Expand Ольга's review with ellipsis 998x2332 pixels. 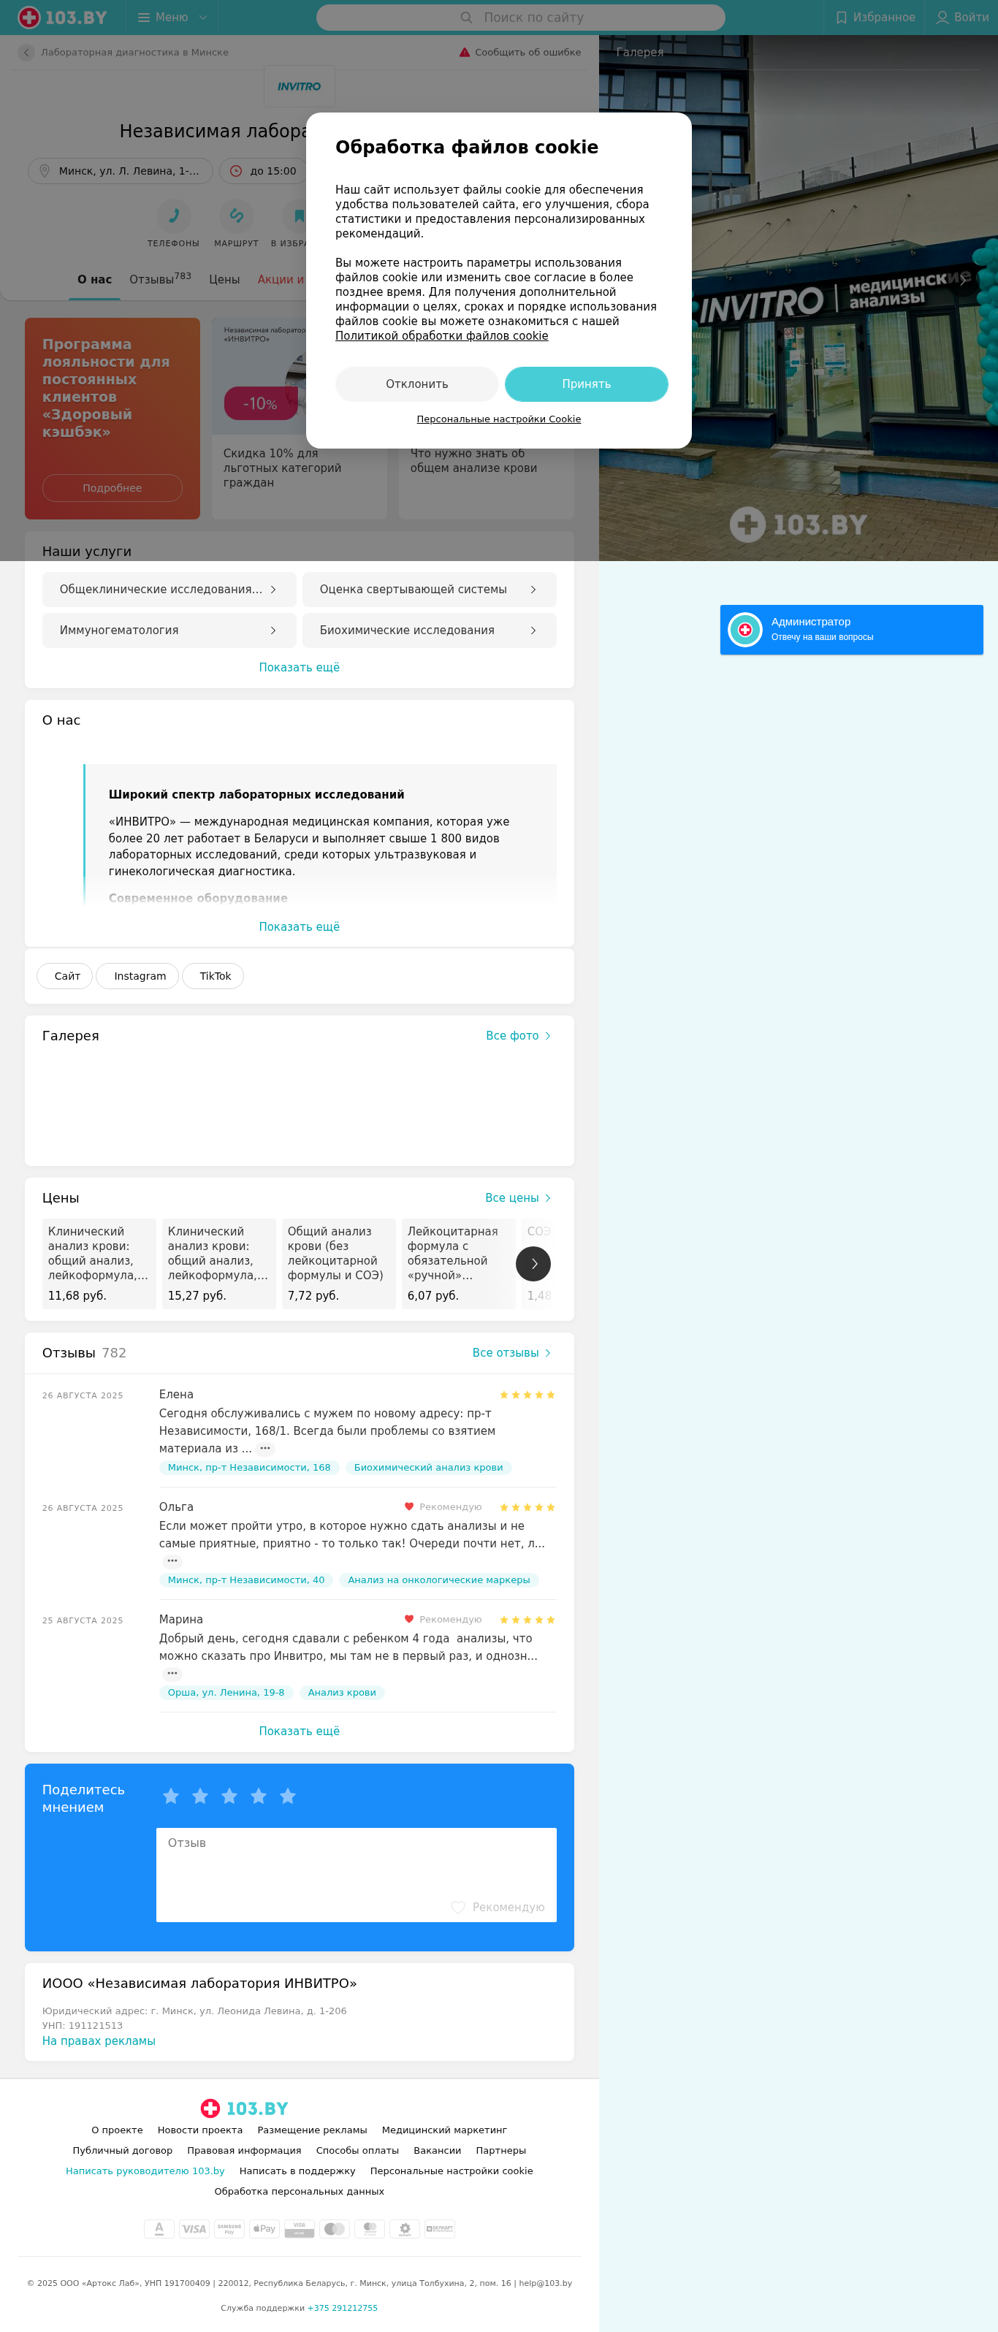click(x=172, y=1561)
